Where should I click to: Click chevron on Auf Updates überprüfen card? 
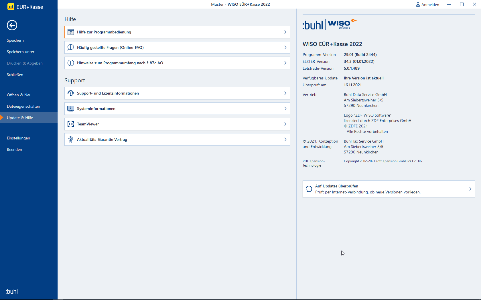(470, 189)
